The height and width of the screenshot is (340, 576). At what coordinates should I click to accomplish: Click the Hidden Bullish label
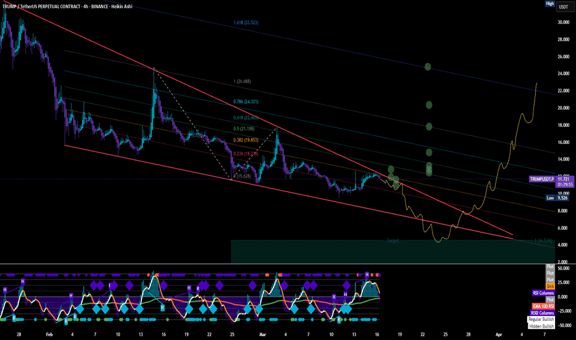(x=541, y=326)
